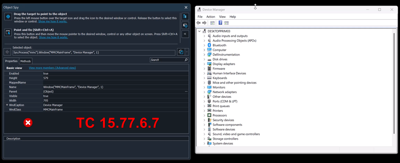This screenshot has height=163, width=400.
Task: Collapse the Object Spy panel with double-chevron
Action: 185,34
